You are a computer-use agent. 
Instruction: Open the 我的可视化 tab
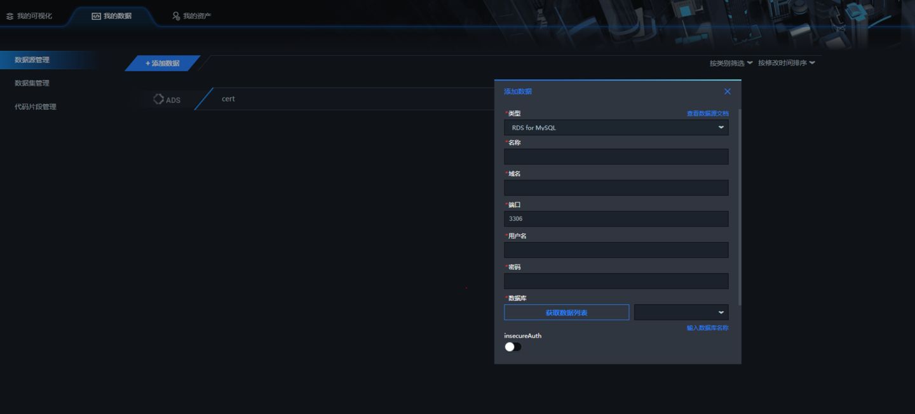(x=29, y=16)
